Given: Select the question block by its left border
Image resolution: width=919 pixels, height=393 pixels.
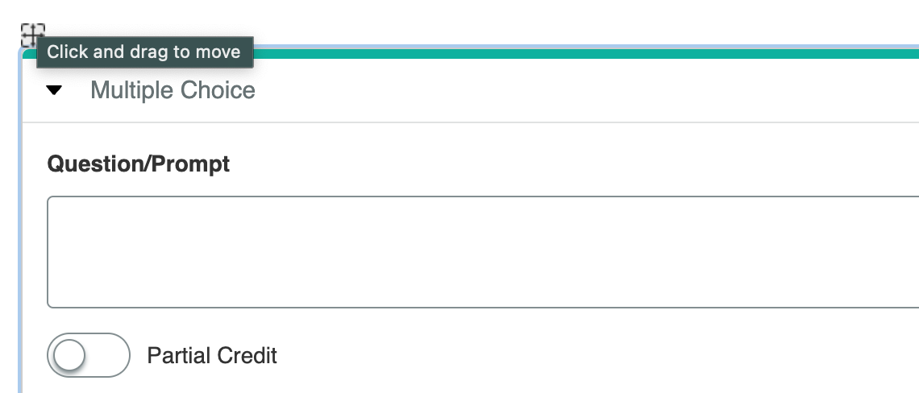Looking at the screenshot, I should [20, 242].
